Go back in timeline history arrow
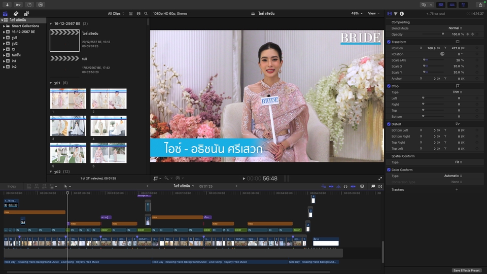The width and height of the screenshot is (487, 274). [x=148, y=186]
